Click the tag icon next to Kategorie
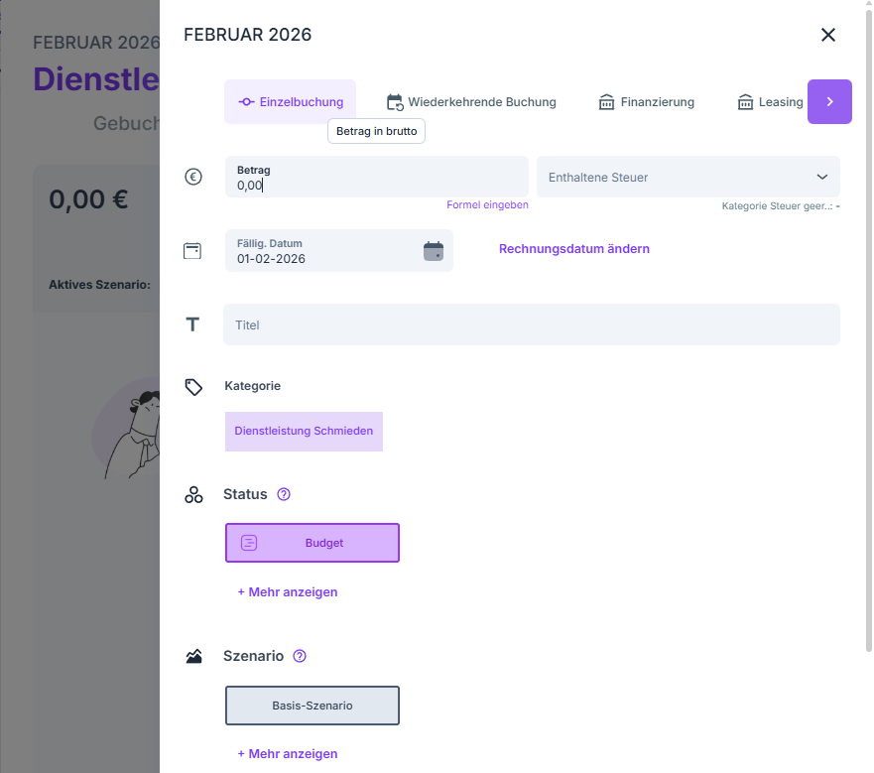This screenshot has height=773, width=874. coord(193,386)
